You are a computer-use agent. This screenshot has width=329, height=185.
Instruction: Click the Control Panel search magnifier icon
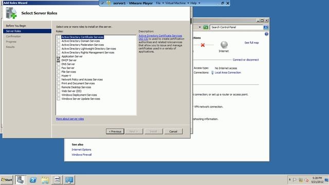click(x=266, y=27)
